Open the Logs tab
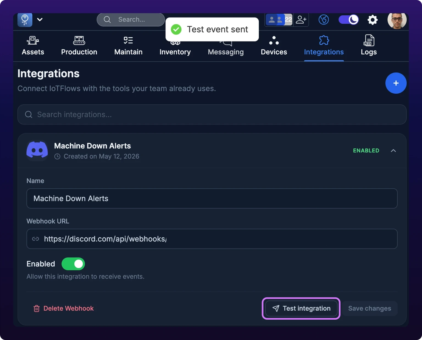Screen dimensions: 422x340 coord(369,45)
